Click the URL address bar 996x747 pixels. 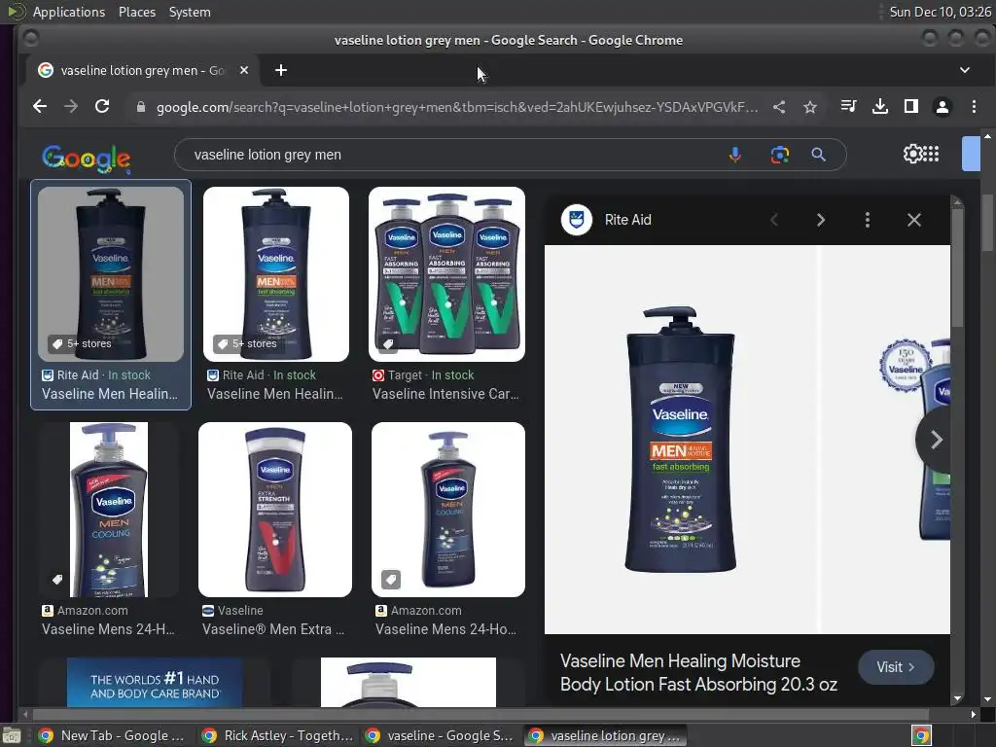click(x=457, y=107)
